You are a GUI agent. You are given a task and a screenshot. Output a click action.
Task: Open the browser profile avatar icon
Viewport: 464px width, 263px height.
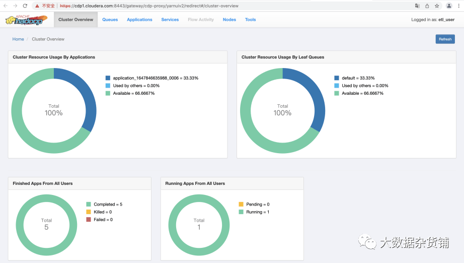(449, 6)
